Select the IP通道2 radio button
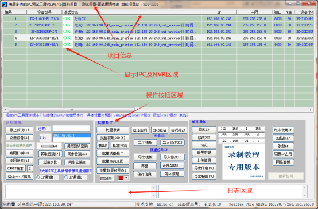 coord(66,177)
